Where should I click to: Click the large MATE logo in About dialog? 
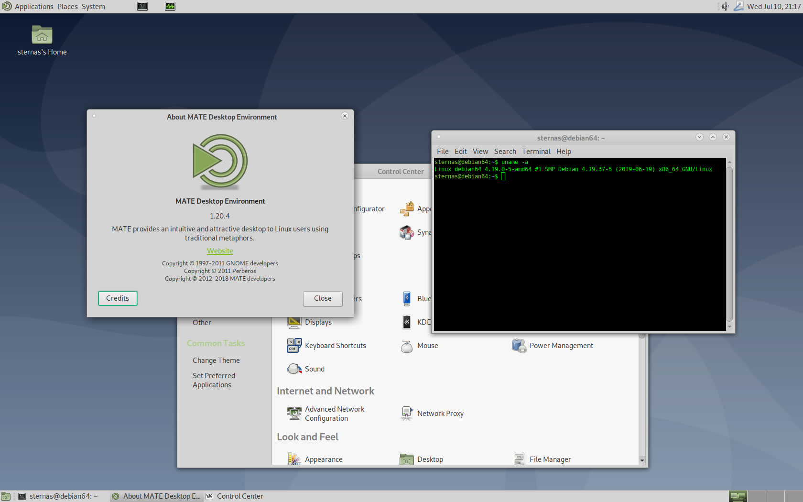220,161
